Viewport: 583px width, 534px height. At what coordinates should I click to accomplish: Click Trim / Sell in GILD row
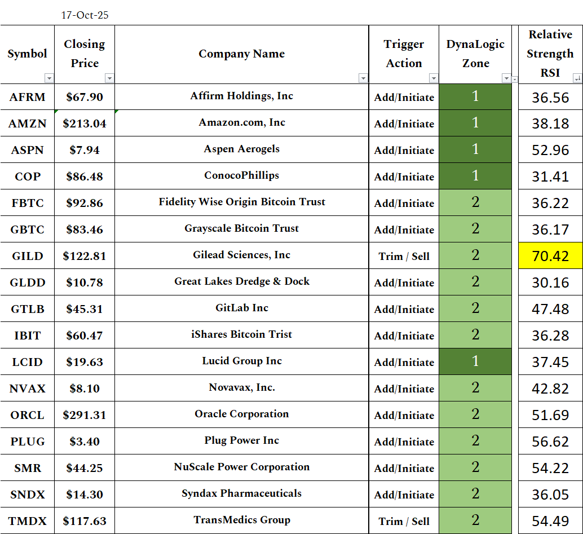[x=404, y=256]
